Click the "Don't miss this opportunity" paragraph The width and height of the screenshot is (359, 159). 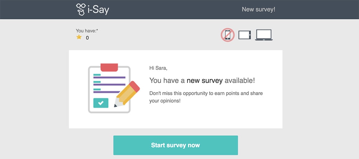(206, 97)
